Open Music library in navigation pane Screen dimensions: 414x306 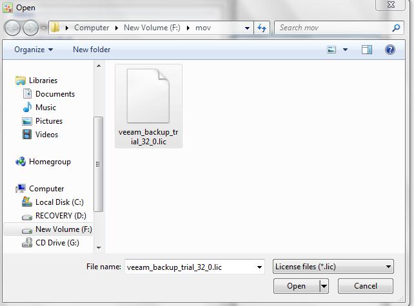click(x=46, y=108)
